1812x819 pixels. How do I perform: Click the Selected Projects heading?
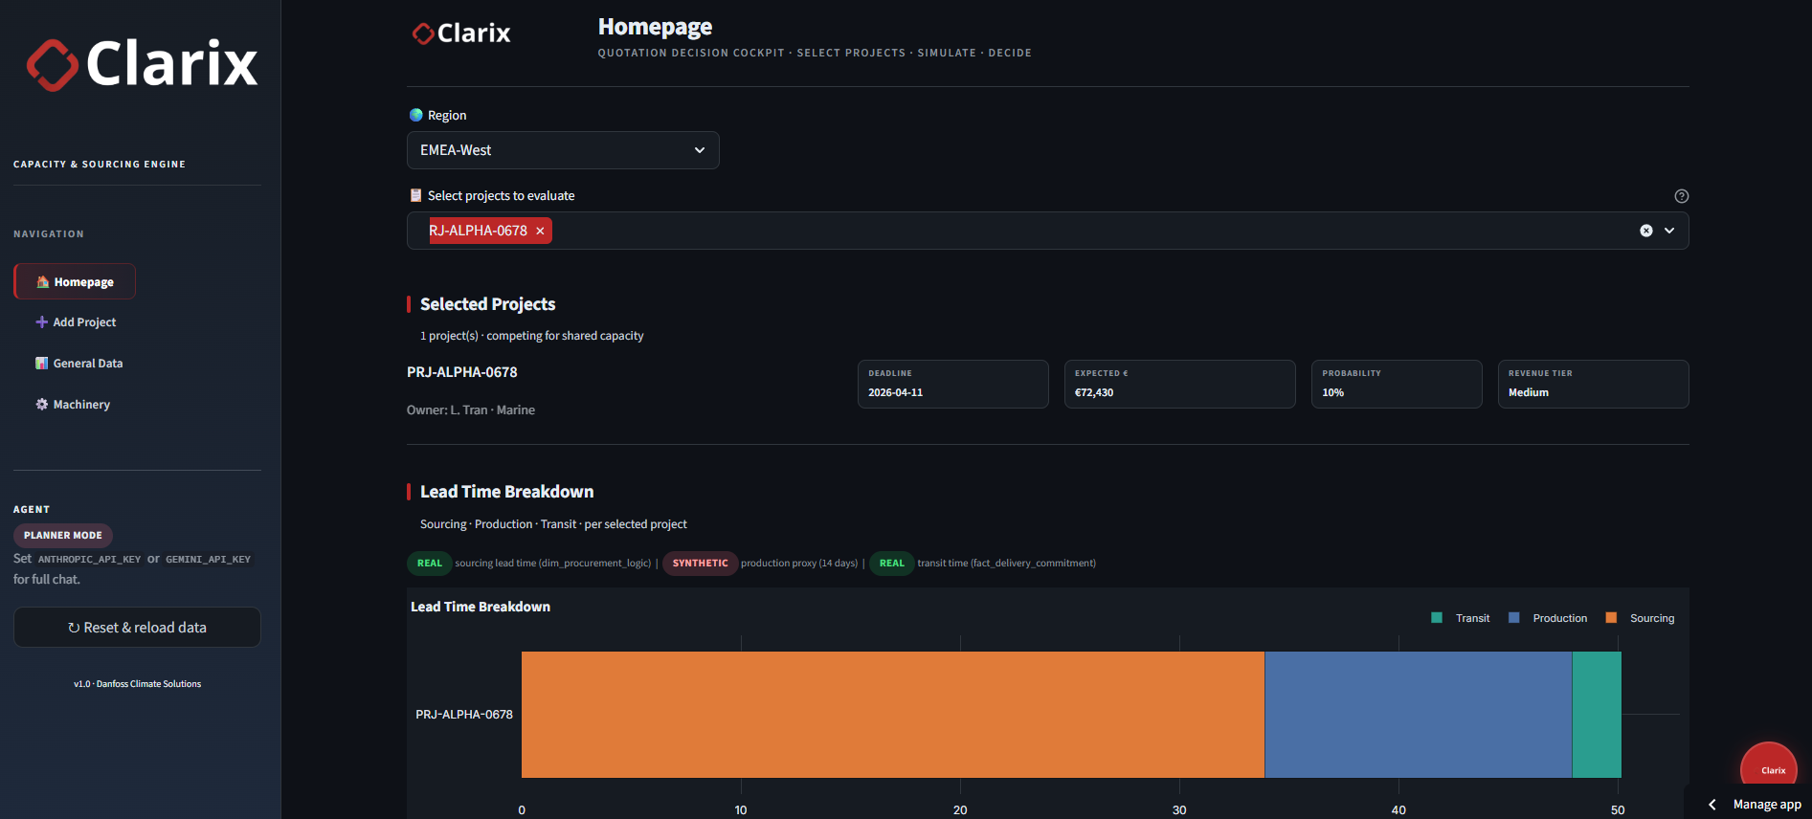488,304
